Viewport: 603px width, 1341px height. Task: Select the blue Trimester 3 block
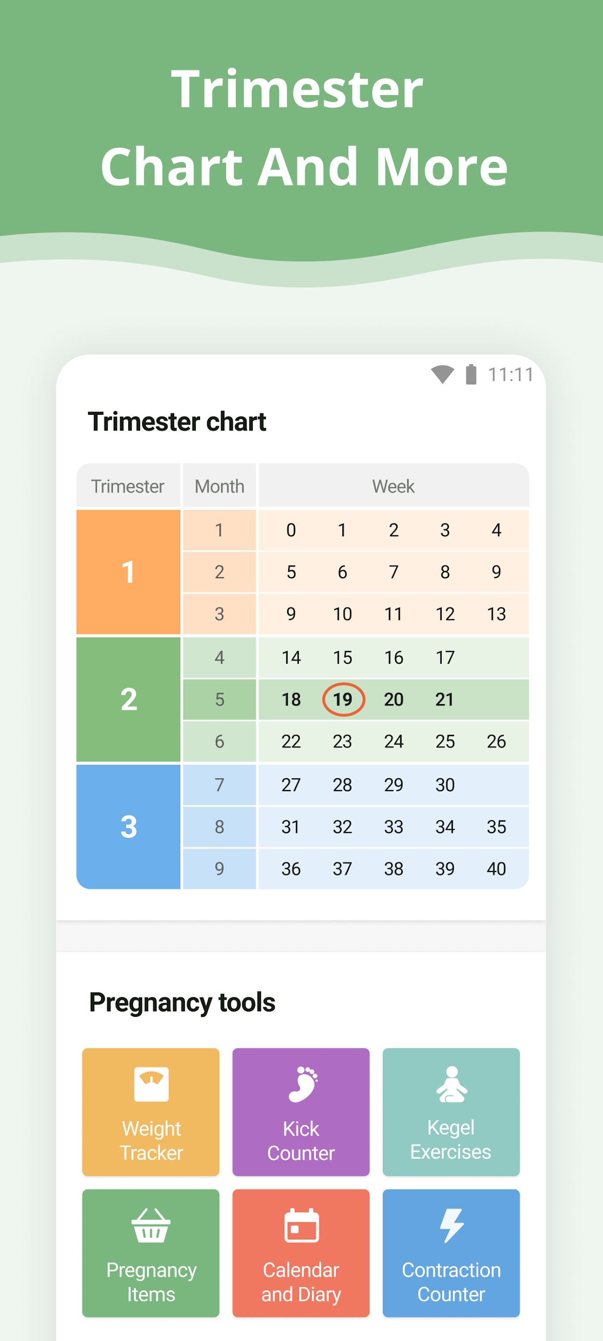coord(128,826)
